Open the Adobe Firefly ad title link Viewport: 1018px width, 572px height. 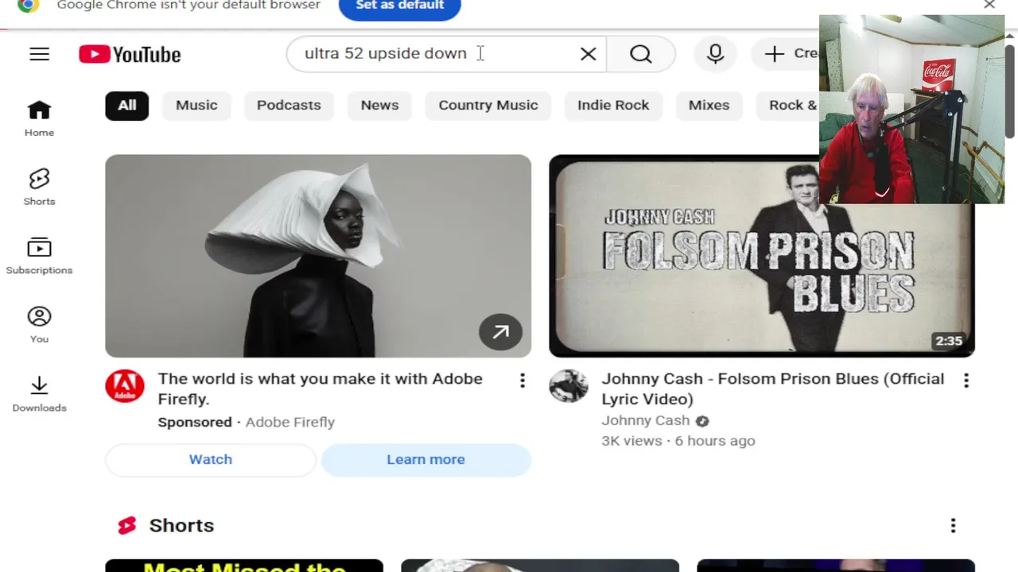click(x=320, y=389)
